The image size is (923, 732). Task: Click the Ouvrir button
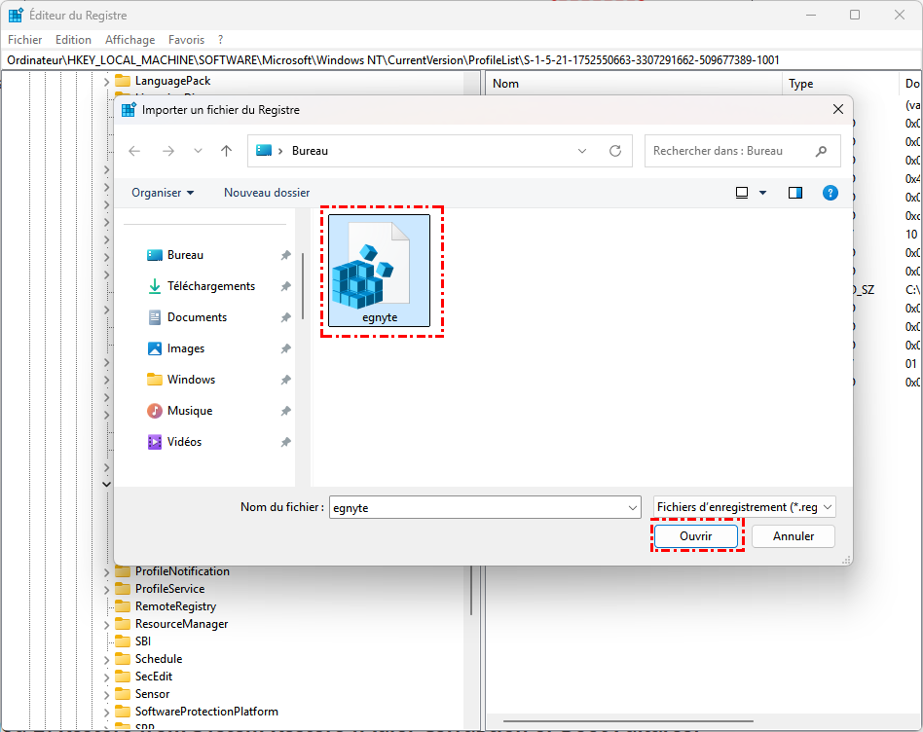point(696,536)
